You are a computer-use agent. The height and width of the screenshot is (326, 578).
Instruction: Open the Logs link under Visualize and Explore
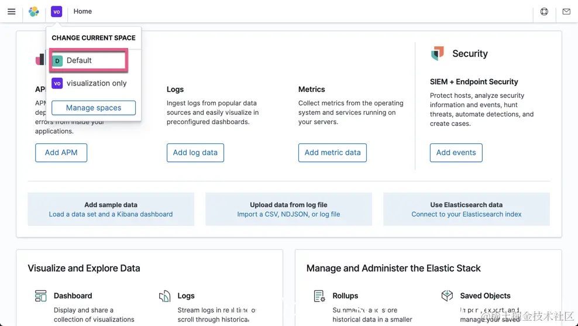point(186,296)
